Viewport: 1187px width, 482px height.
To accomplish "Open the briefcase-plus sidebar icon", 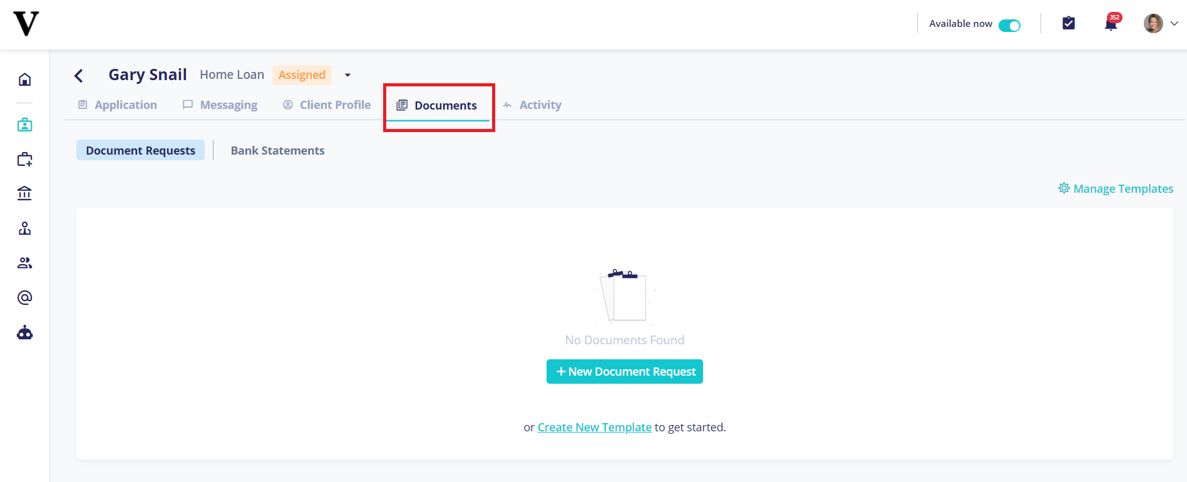I will point(24,160).
